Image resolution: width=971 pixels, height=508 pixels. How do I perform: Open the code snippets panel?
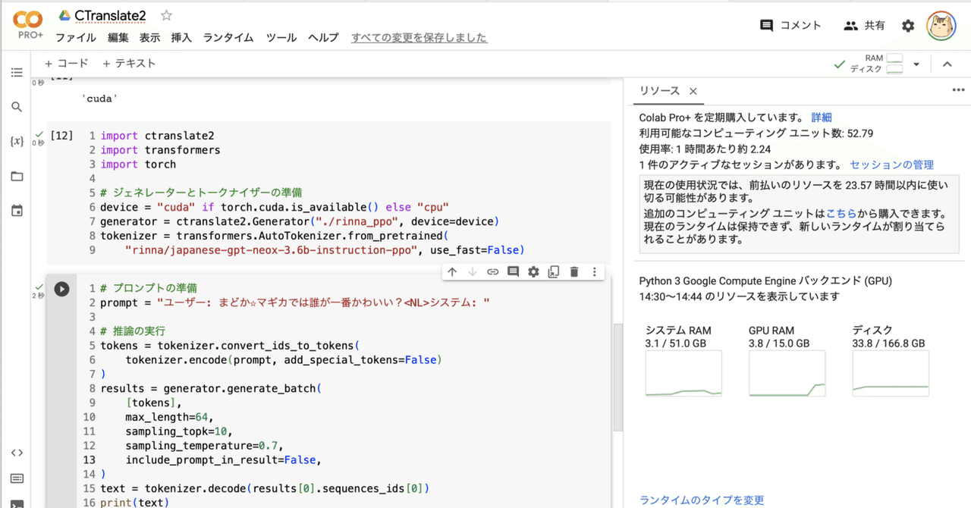(17, 452)
